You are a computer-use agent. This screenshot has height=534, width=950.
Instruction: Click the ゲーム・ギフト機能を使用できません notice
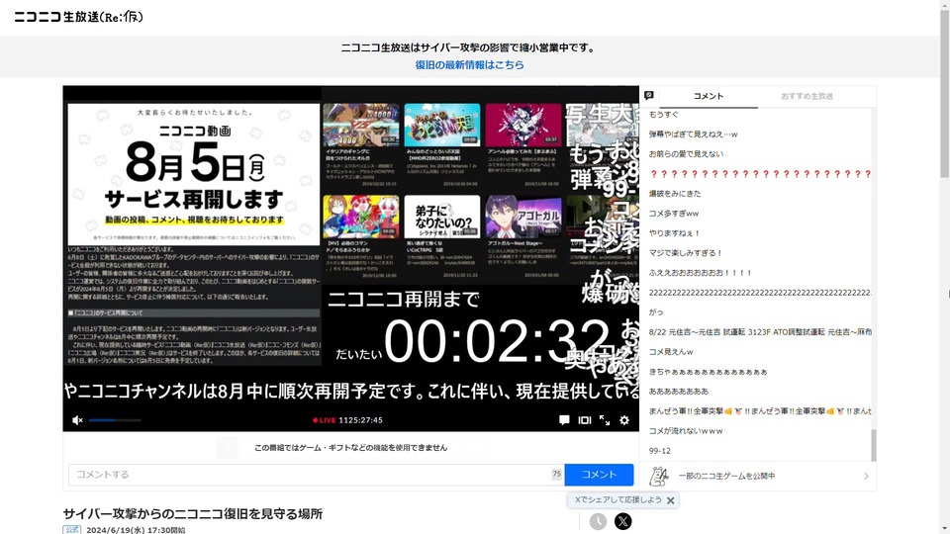point(350,448)
